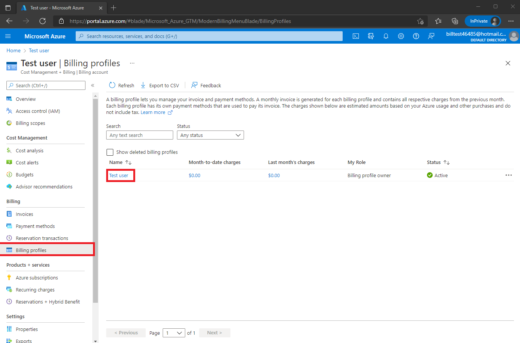Open the Azure portal hamburger menu
Image resolution: width=520 pixels, height=343 pixels.
point(8,36)
